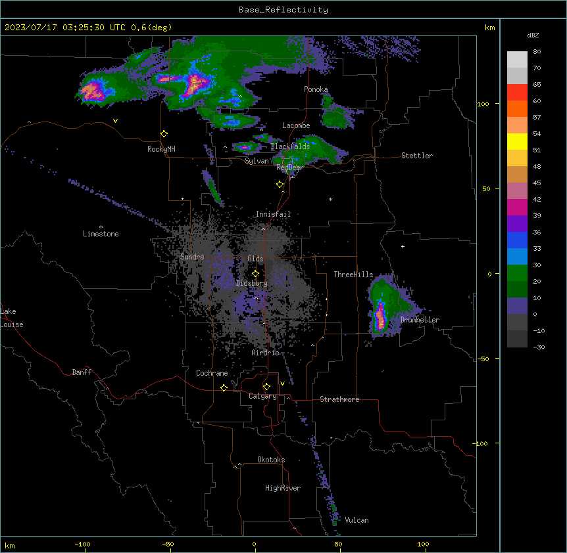The image size is (567, 553).
Task: Select the yellow diamond marker south of RedDeer
Action: click(280, 185)
